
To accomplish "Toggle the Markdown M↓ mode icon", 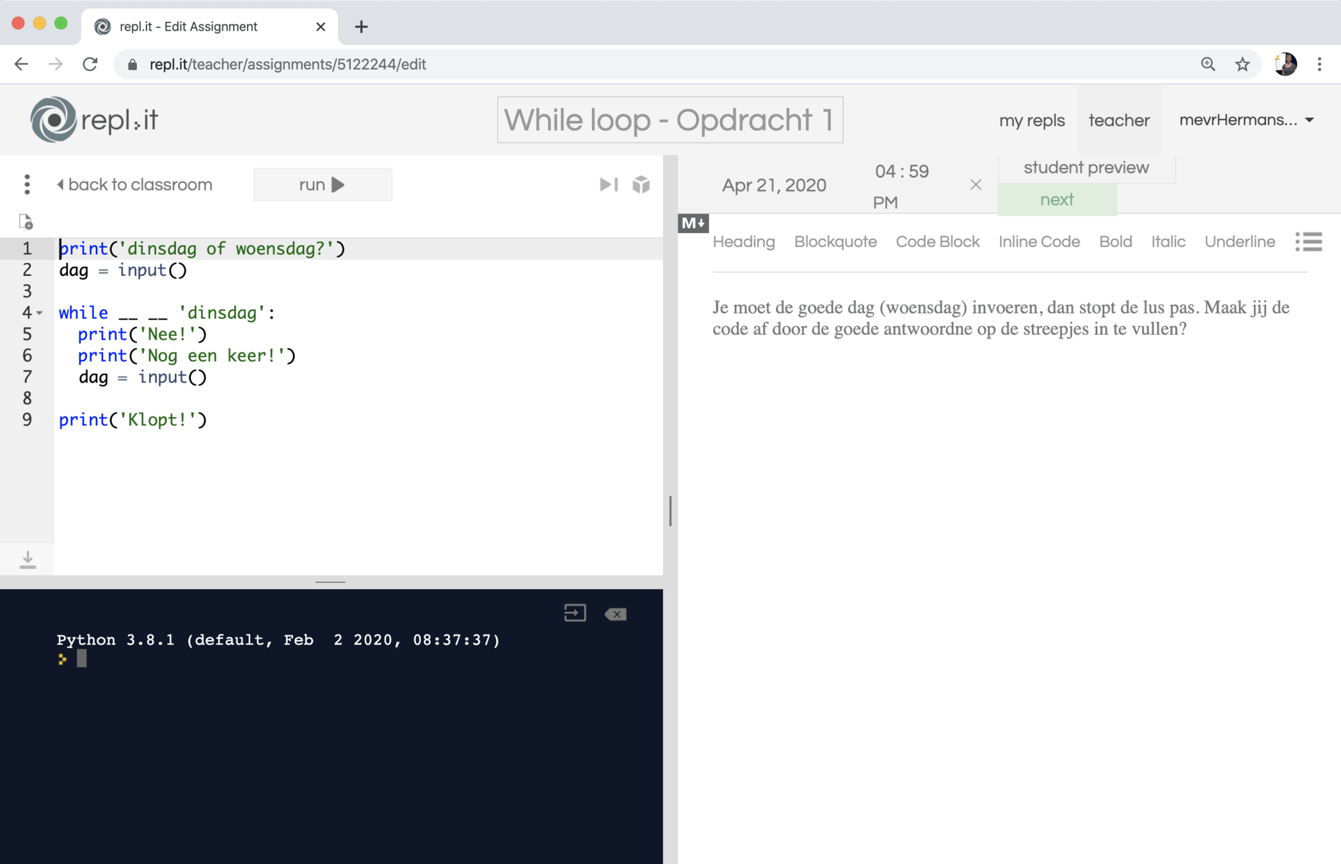I will [693, 223].
